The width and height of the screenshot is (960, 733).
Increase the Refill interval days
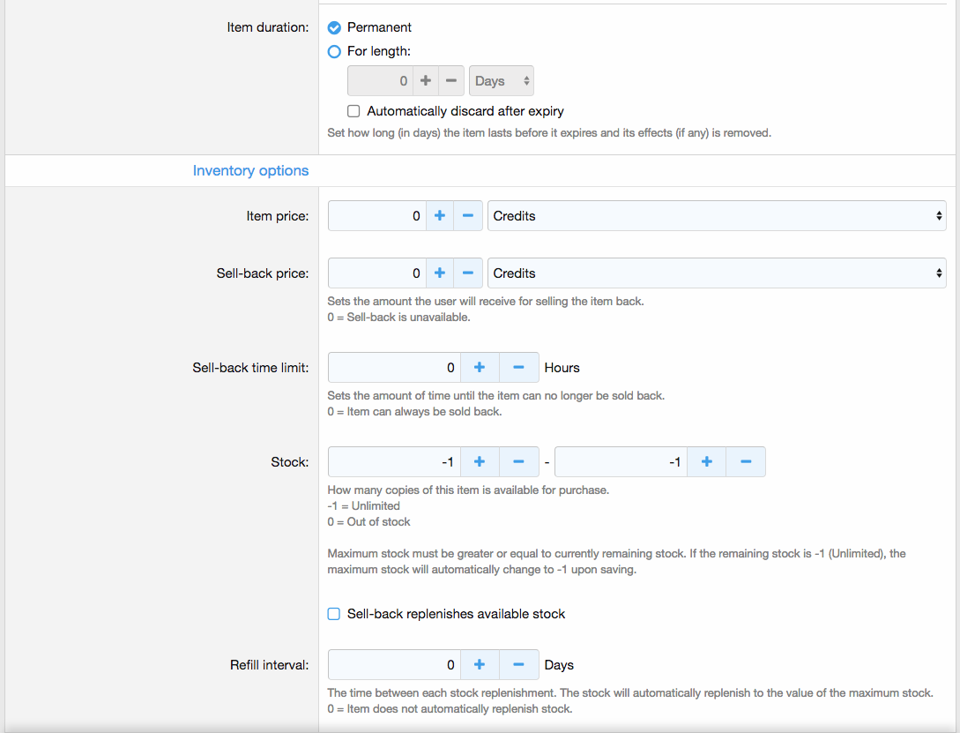click(x=480, y=665)
